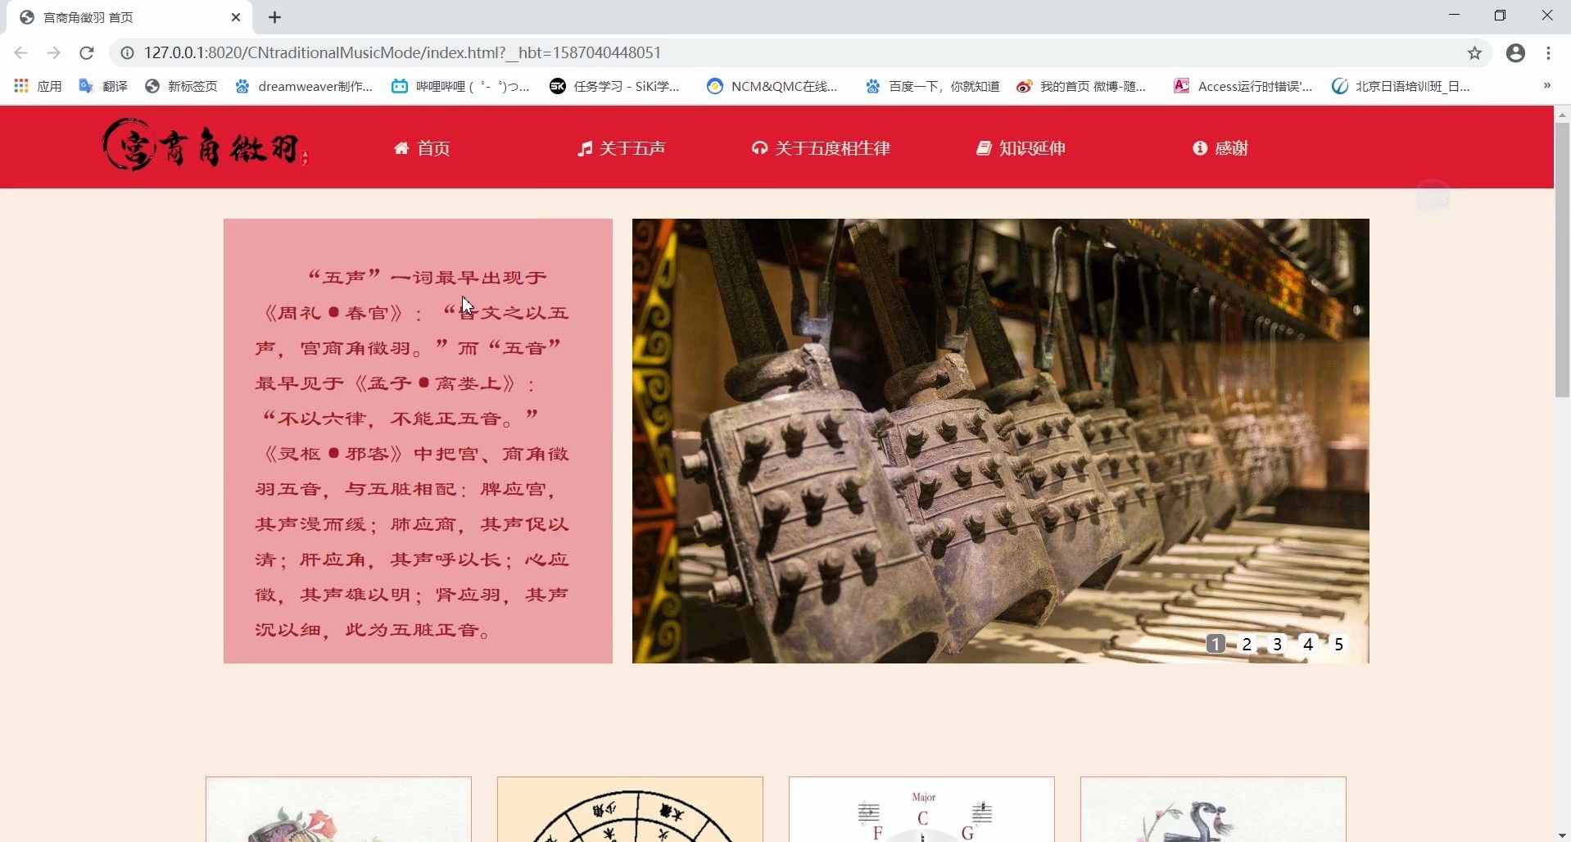Open the Chrome three-dot menu
This screenshot has width=1571, height=842.
click(1548, 53)
